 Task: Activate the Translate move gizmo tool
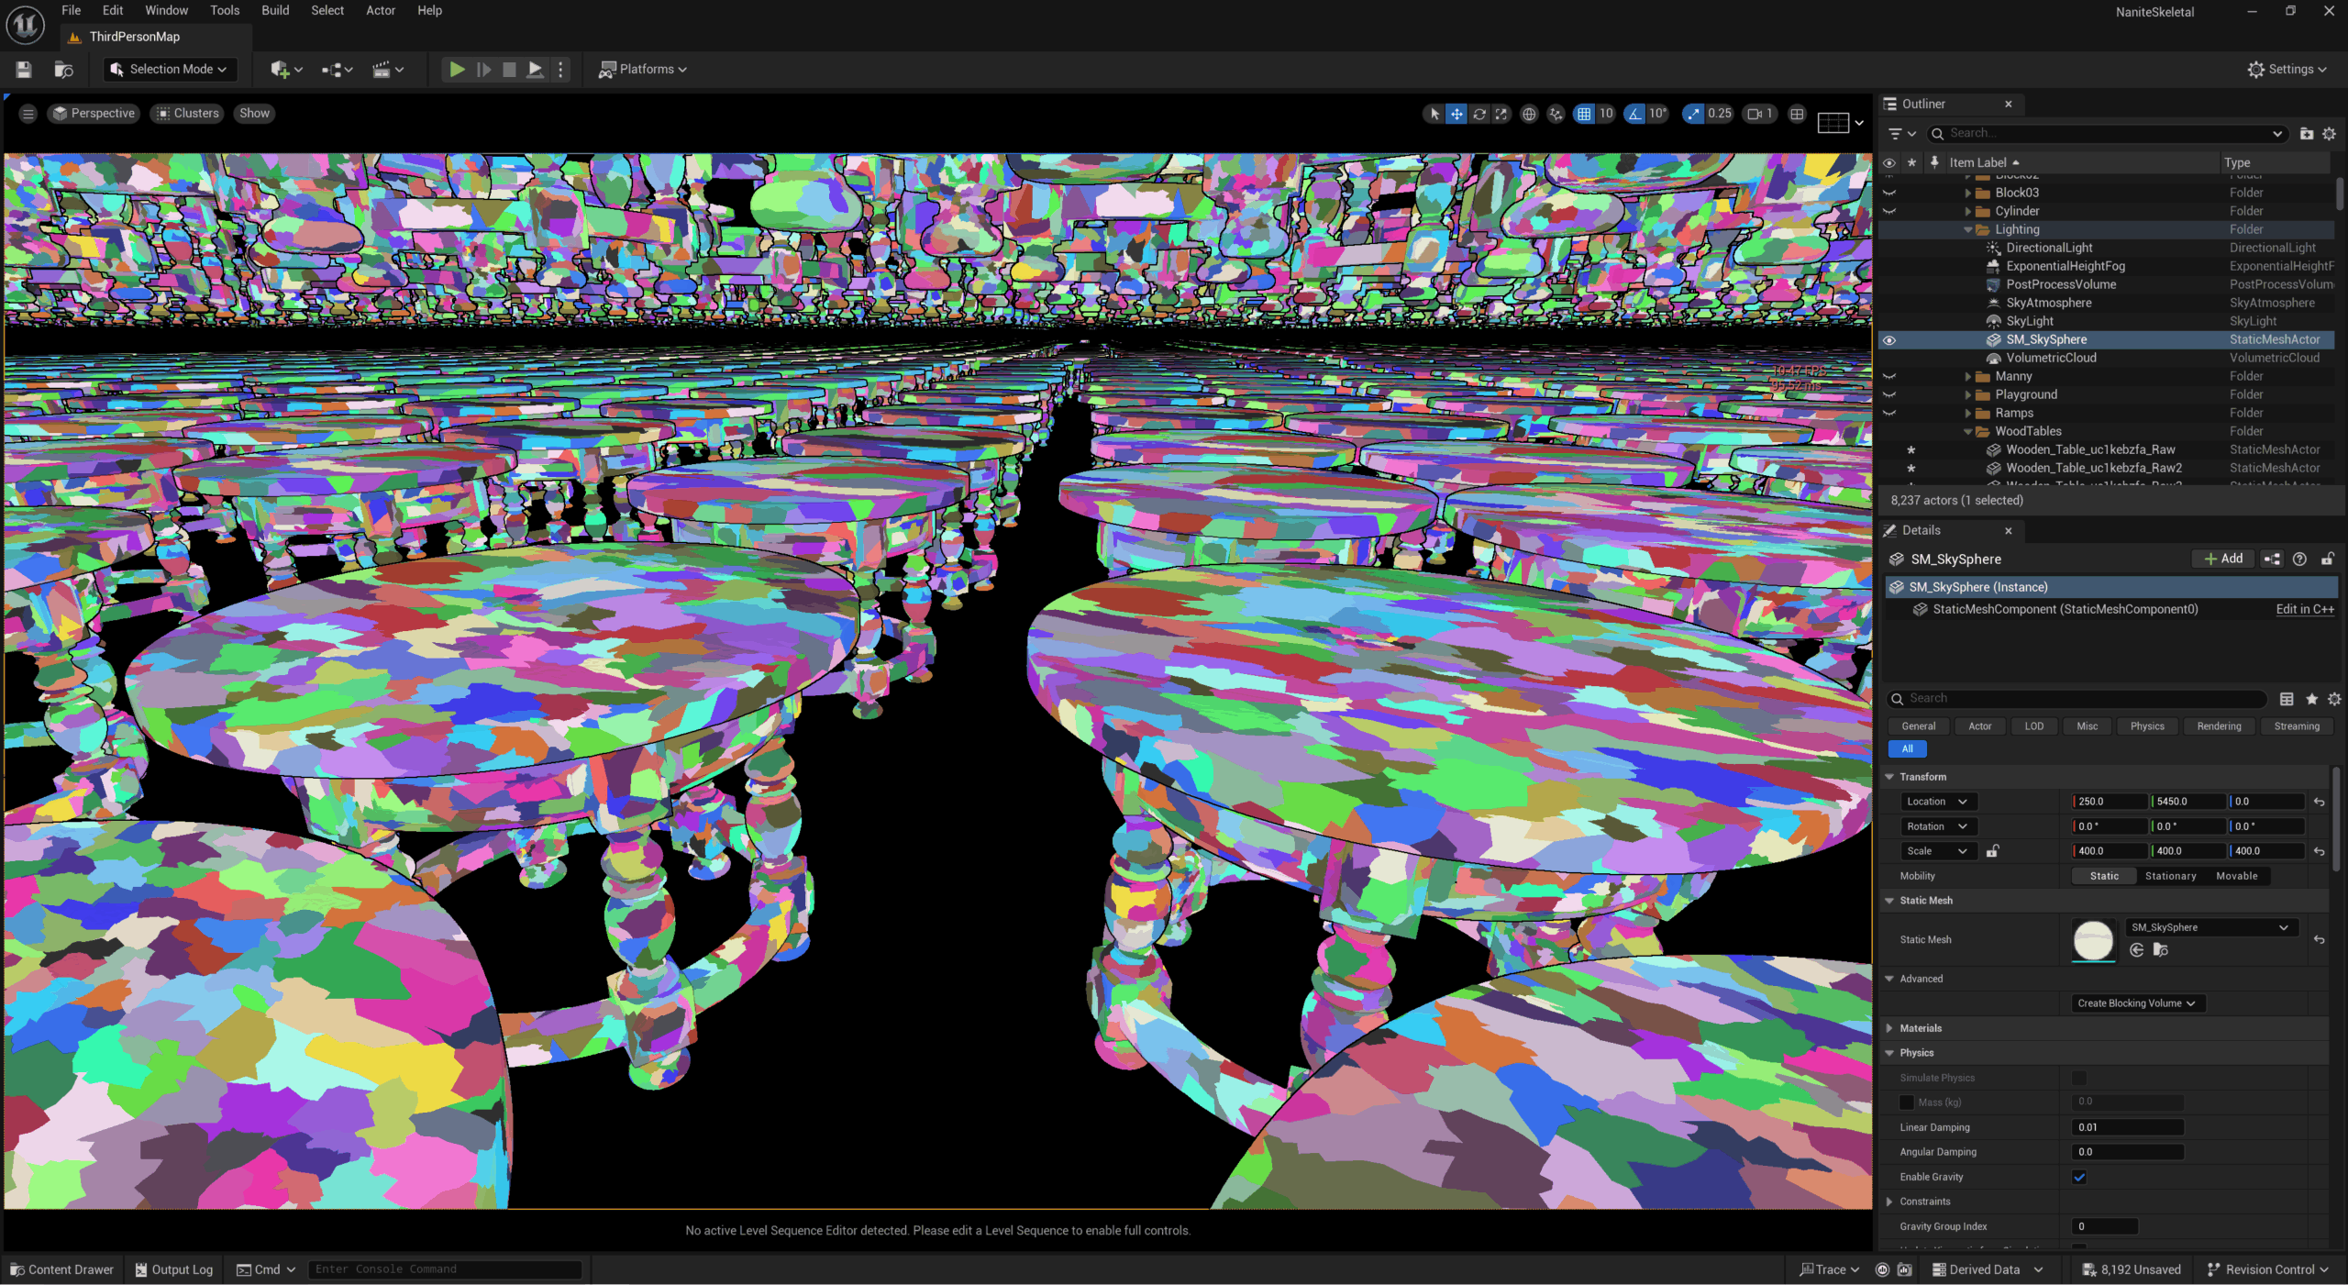1456,114
